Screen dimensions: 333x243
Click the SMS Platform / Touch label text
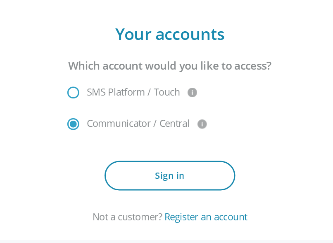coord(133,92)
